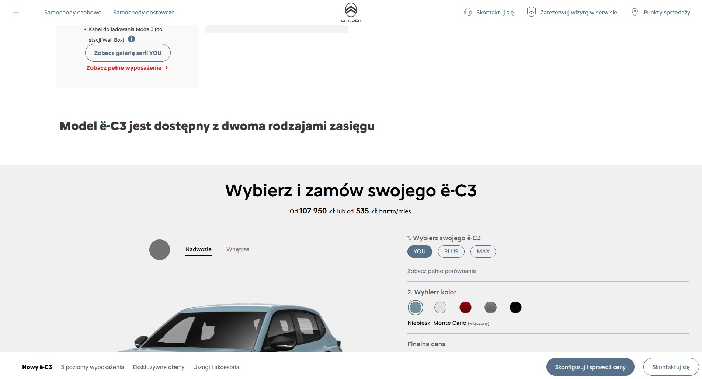Choose the black color swatch

click(x=515, y=307)
